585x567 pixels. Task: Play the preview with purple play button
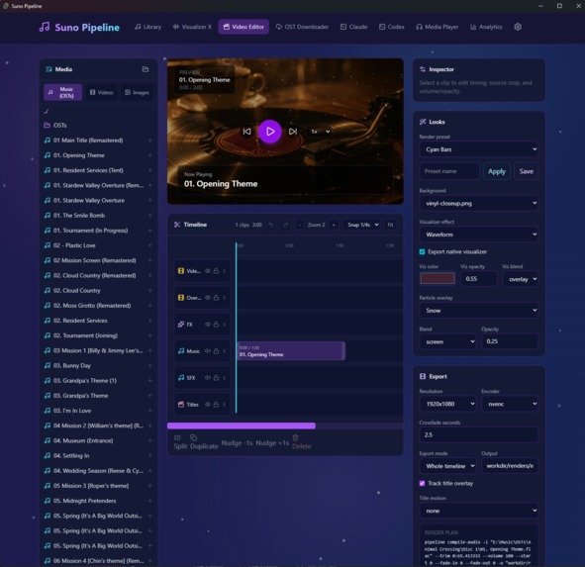[270, 132]
